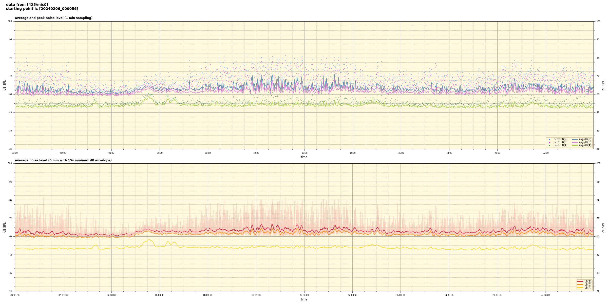This screenshot has height=304, width=608.
Task: Click the 18:00:00 tick on bottom chart
Action: 449,295
